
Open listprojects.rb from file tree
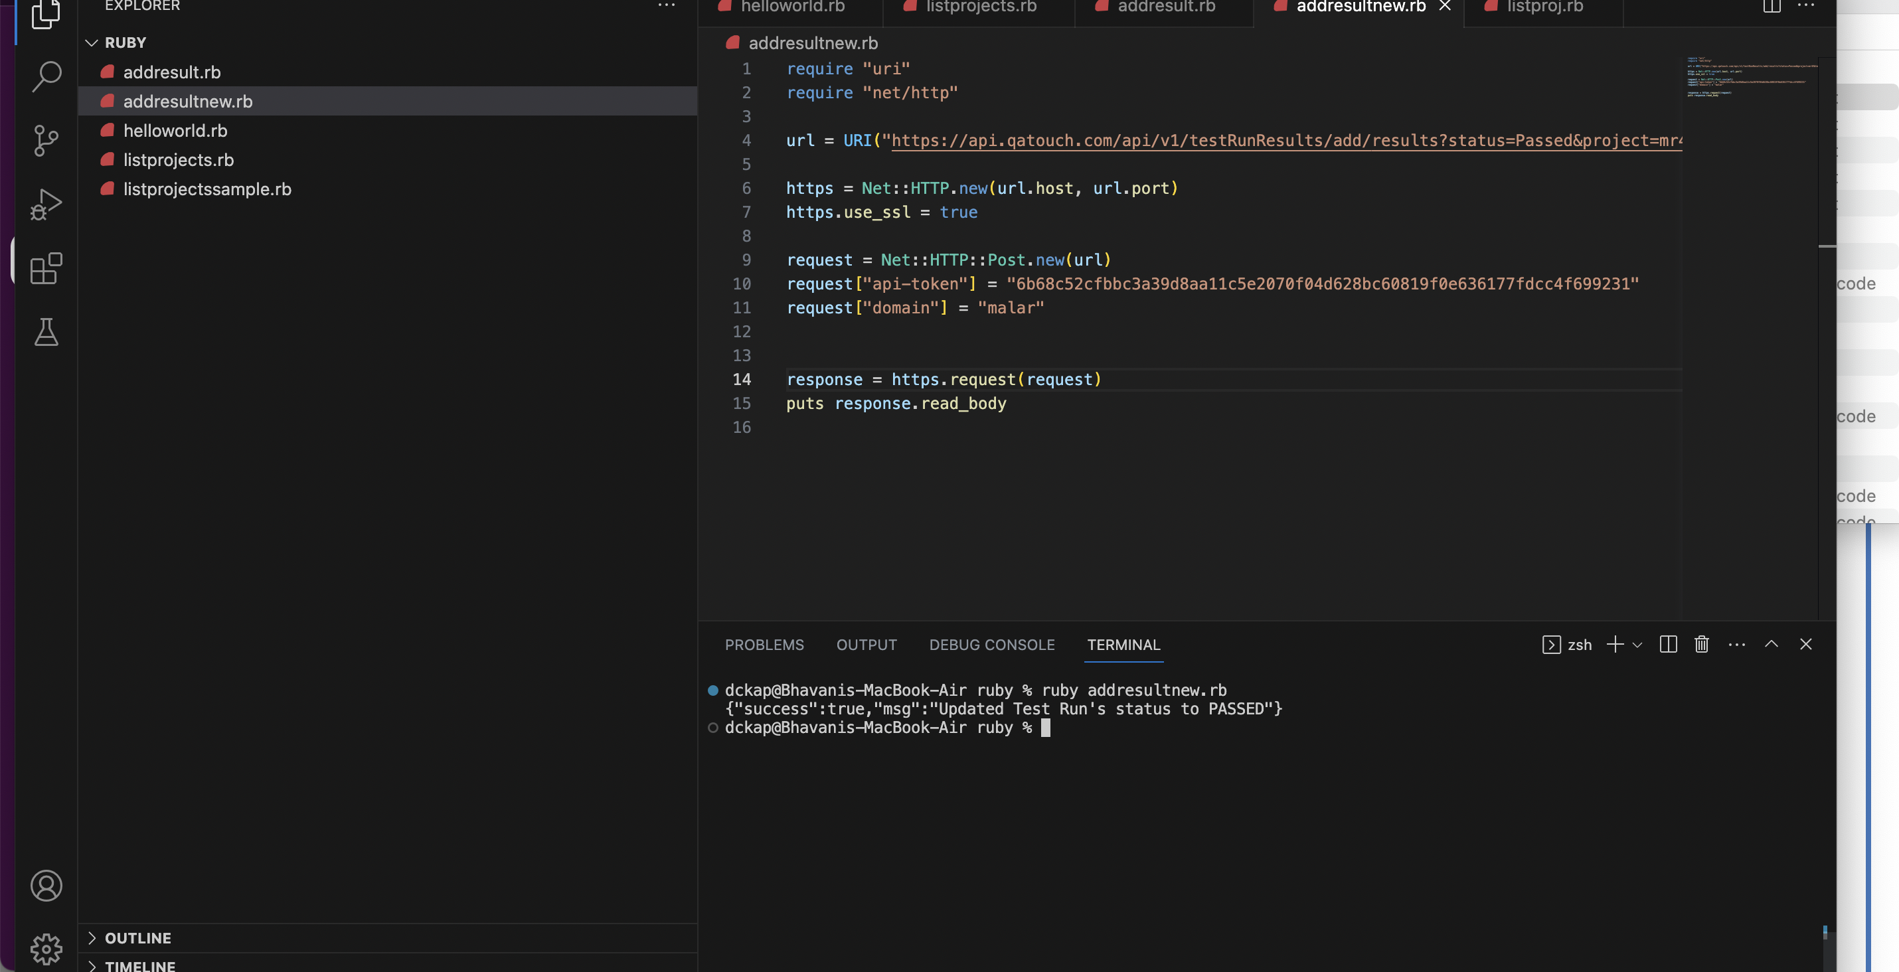(388, 159)
